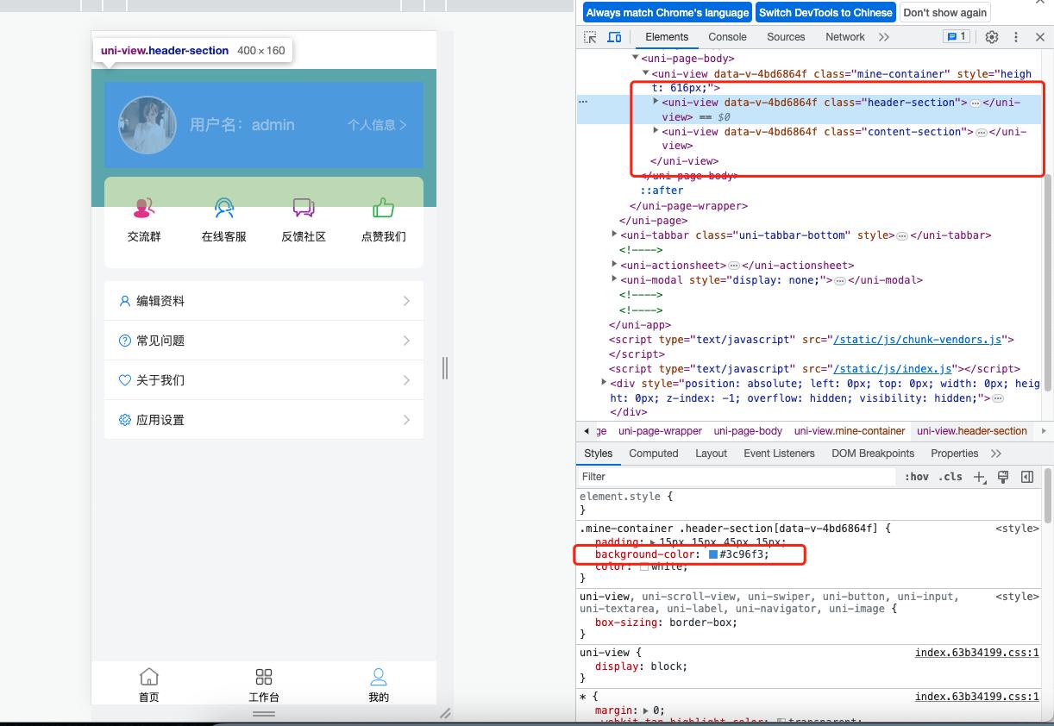Toggle the computed styles sidebar icon
Image resolution: width=1054 pixels, height=726 pixels.
(x=1027, y=477)
